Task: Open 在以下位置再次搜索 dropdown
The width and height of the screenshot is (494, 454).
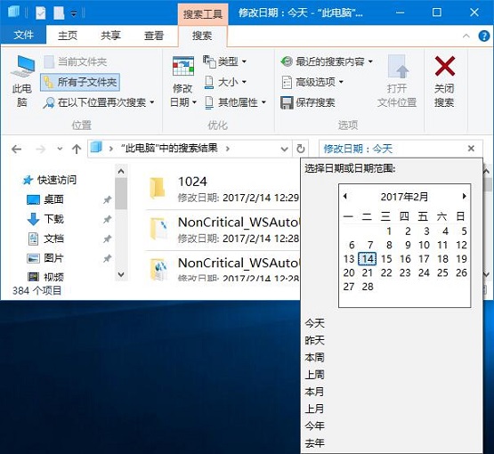Action: (x=98, y=102)
